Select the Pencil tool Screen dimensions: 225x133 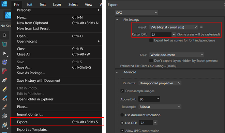tap(4, 89)
